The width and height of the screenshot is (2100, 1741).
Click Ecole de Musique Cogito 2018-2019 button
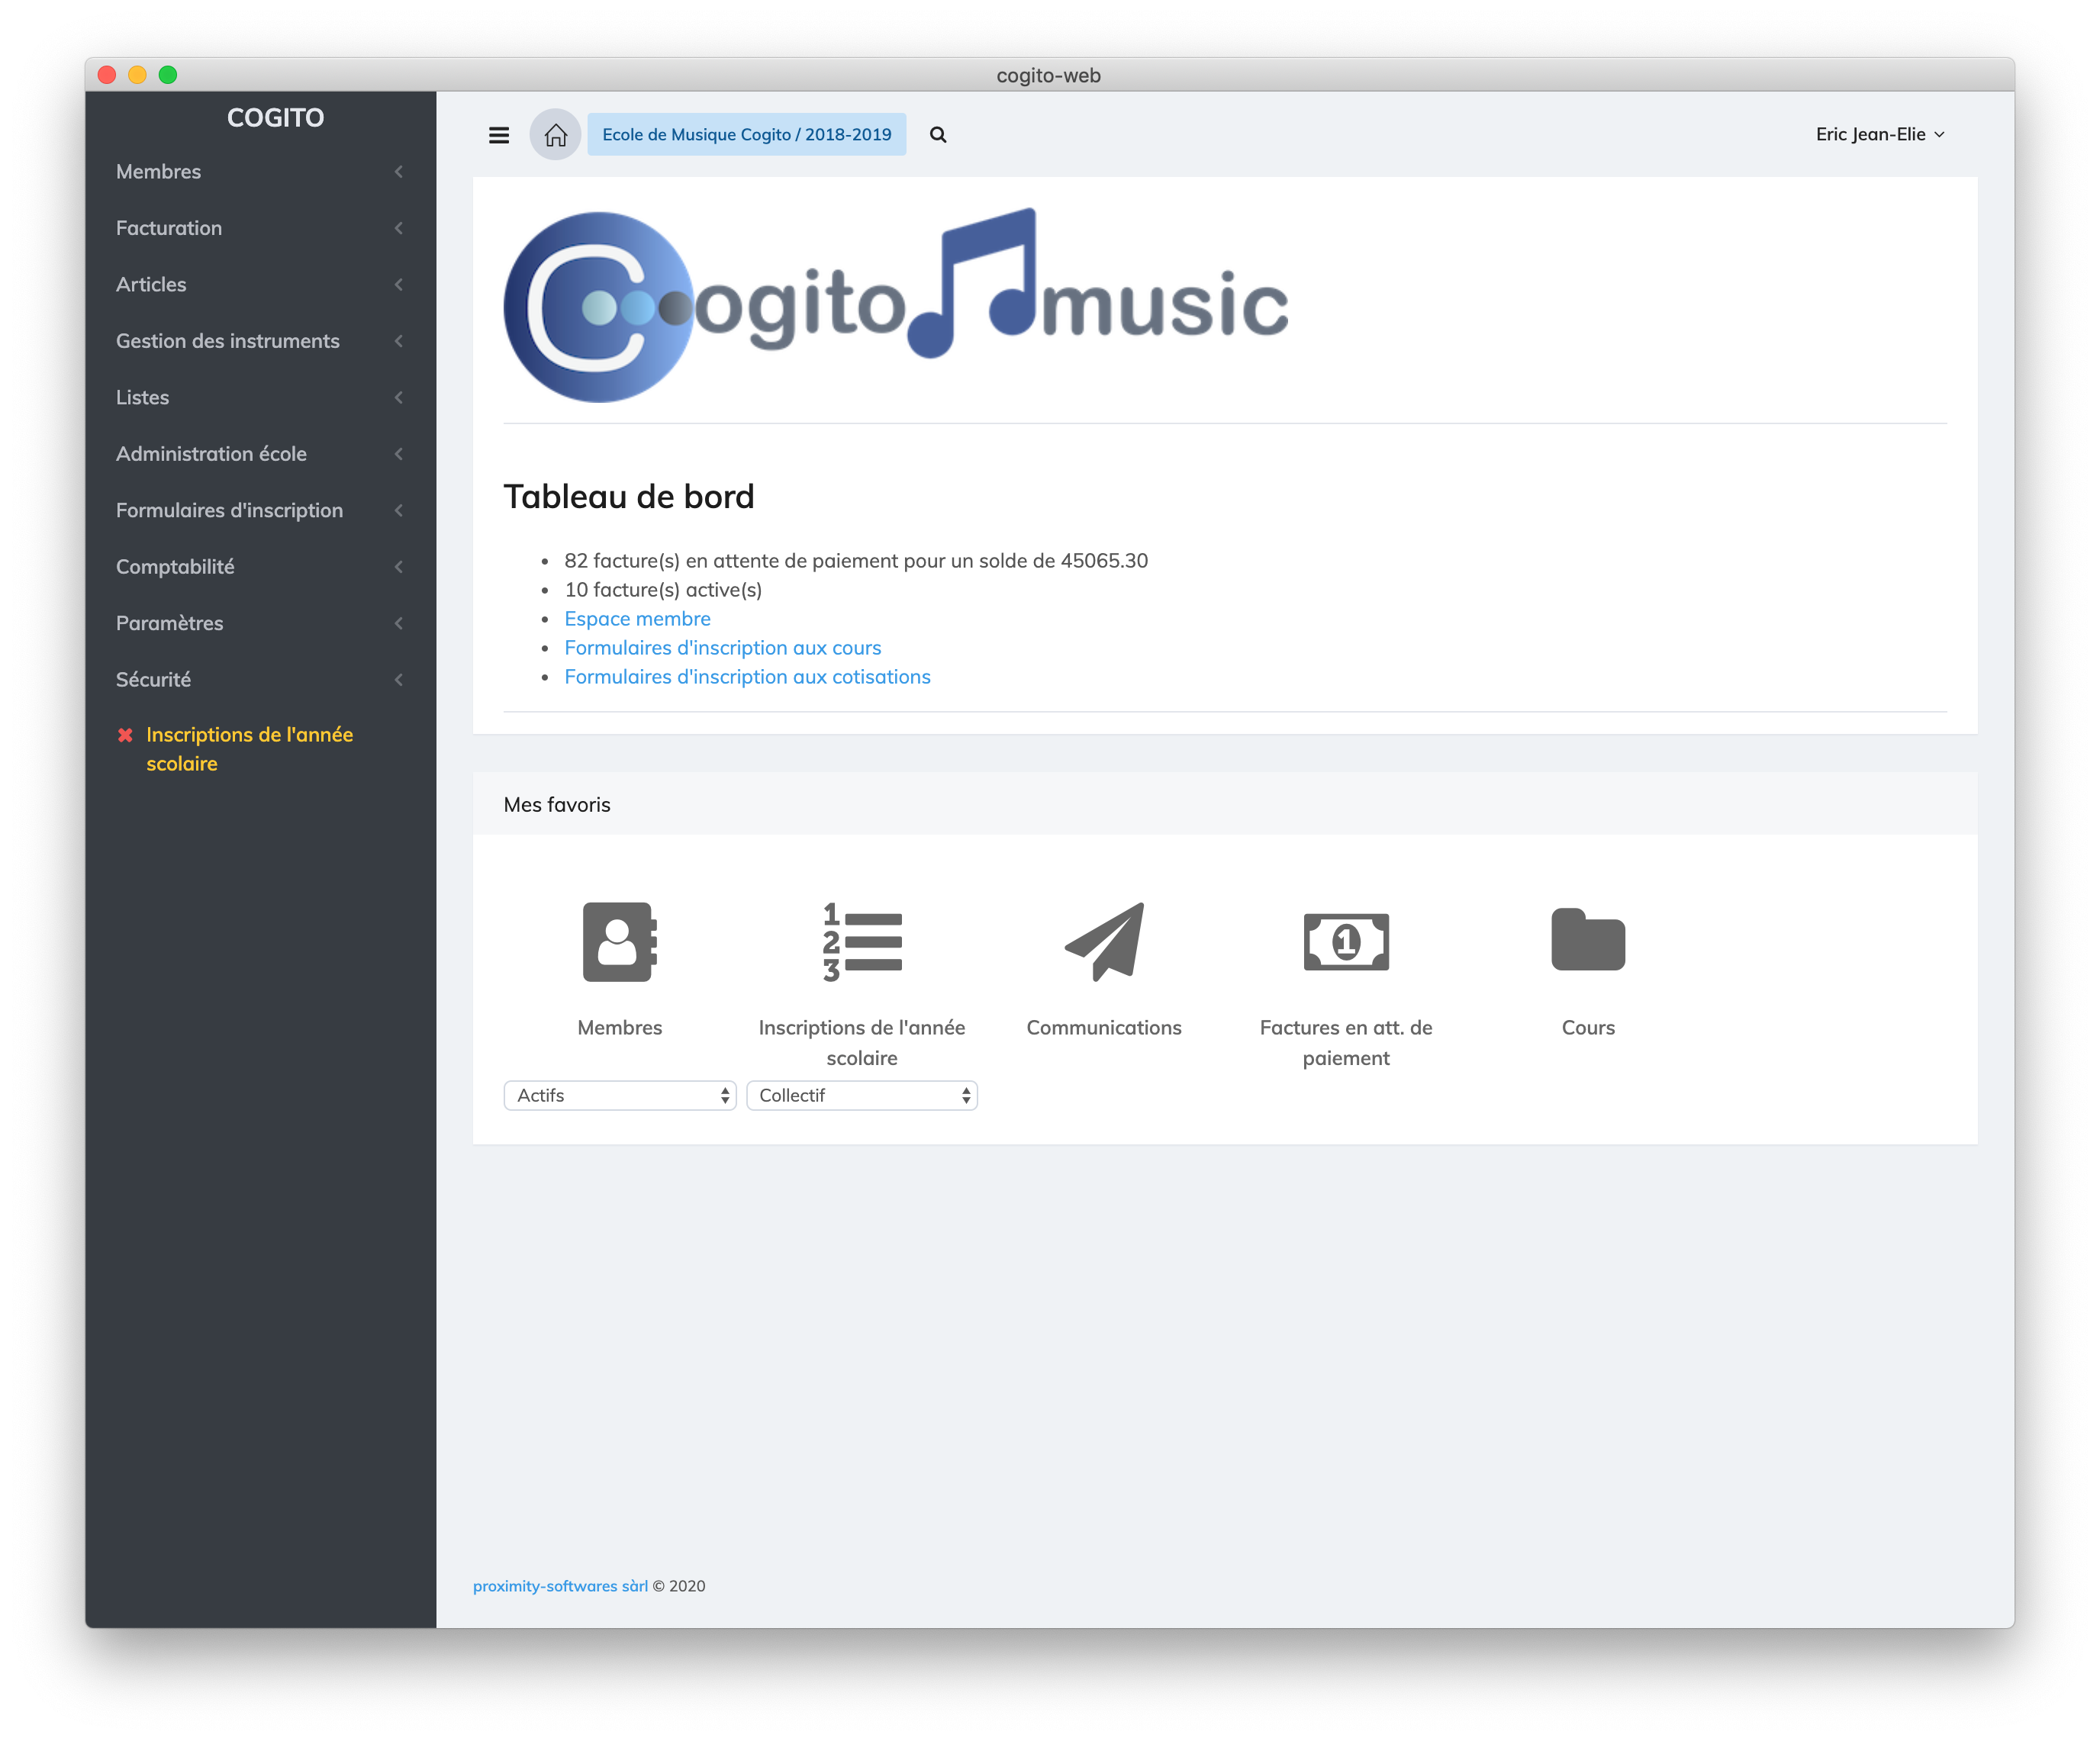click(x=746, y=135)
